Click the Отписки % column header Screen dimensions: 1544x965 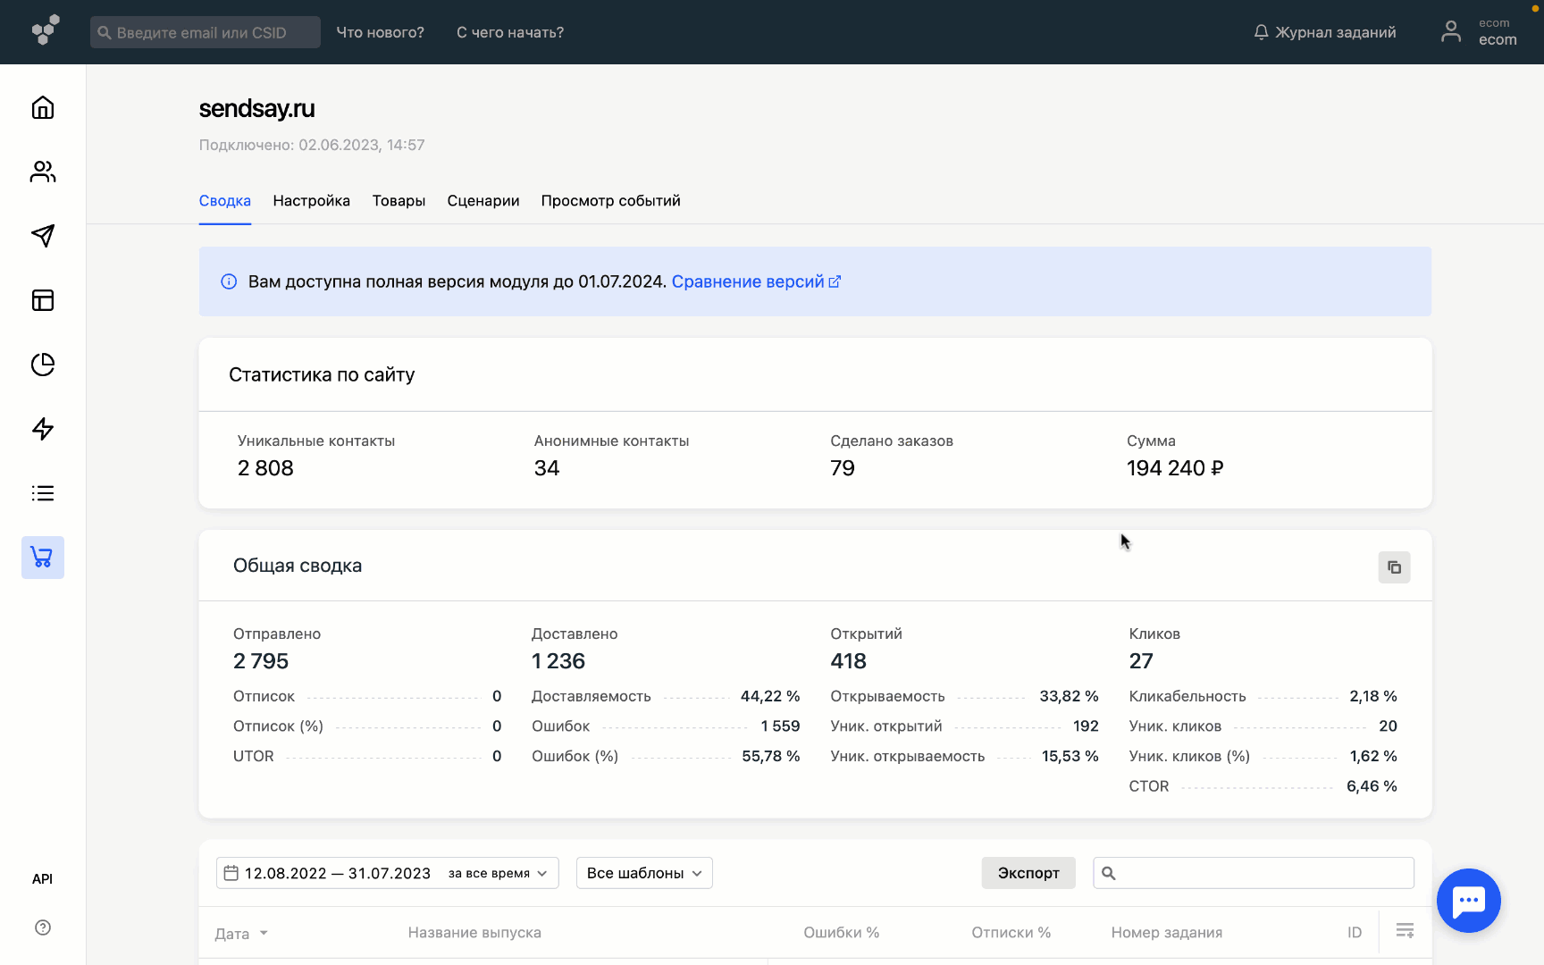tap(1011, 933)
